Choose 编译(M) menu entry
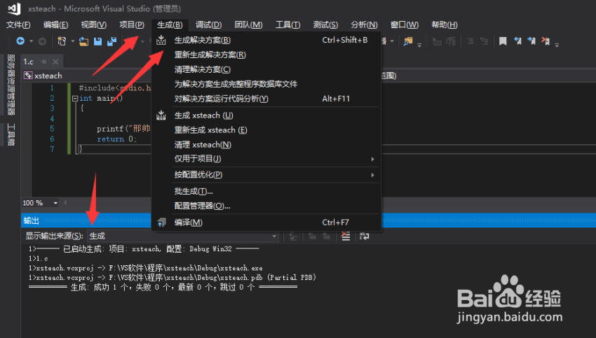 (266, 223)
